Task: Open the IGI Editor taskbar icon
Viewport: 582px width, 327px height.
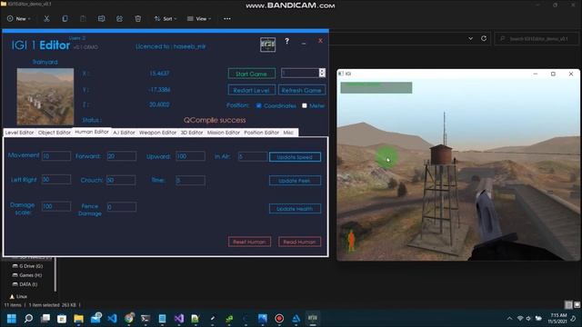Action: [x=313, y=319]
